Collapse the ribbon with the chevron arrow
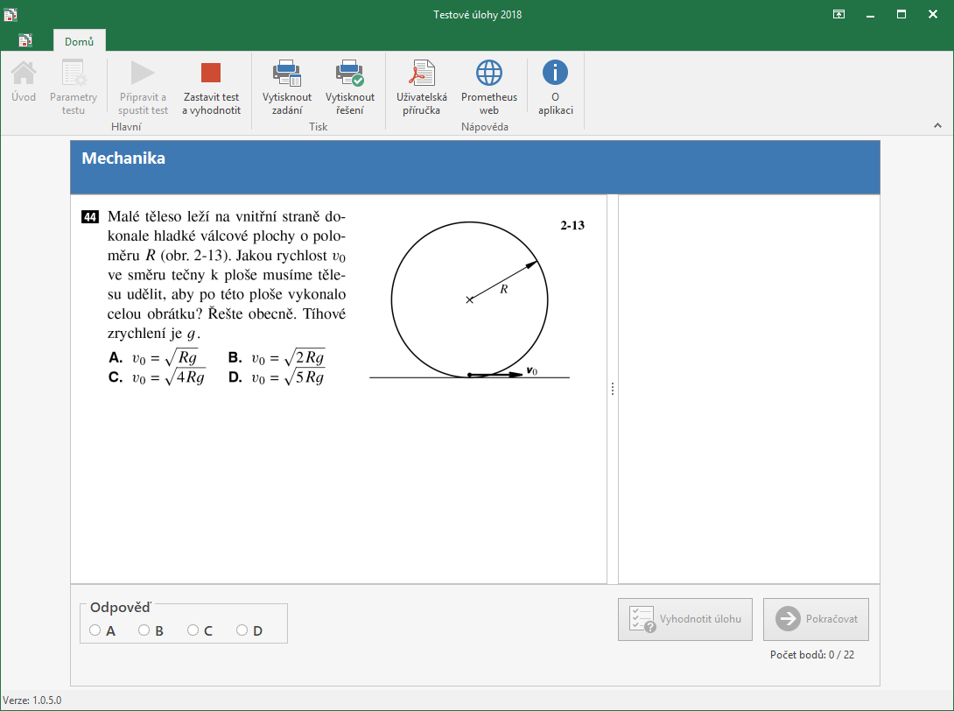954x711 pixels. (938, 127)
